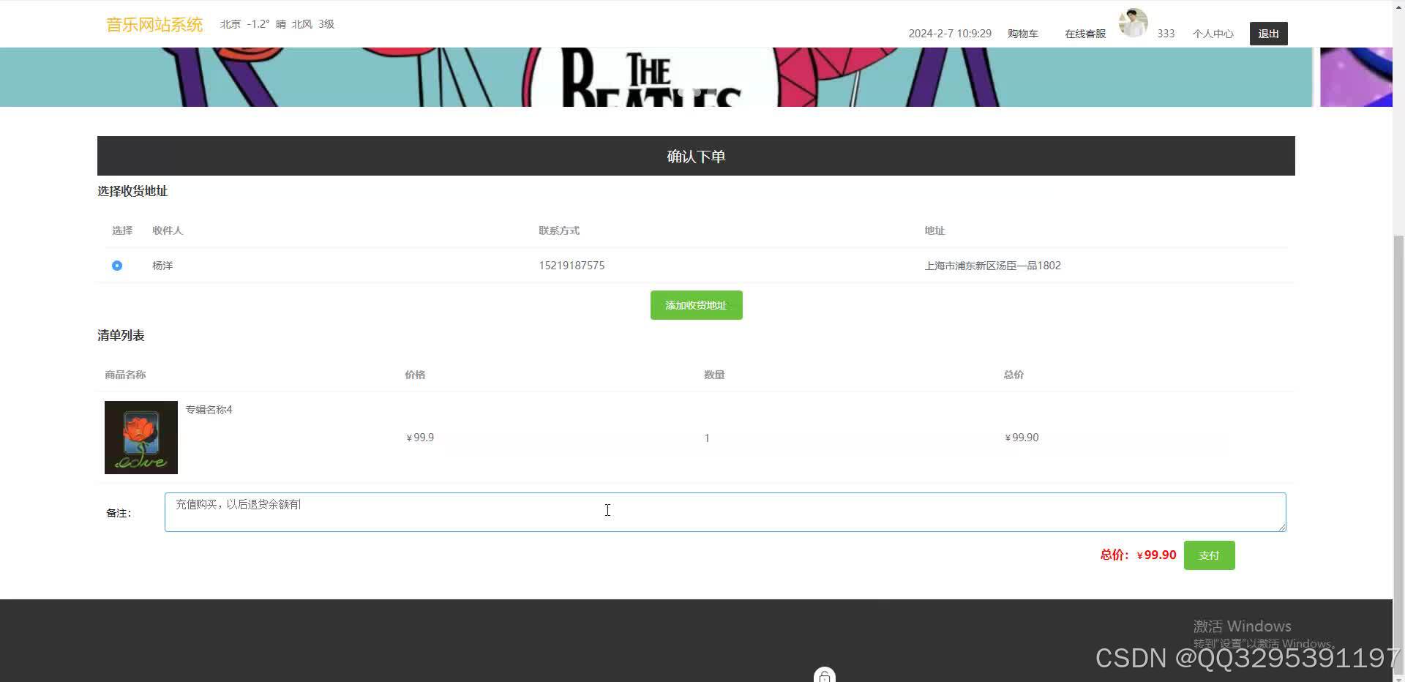Focus the 备注 remarks text area
This screenshot has height=682, width=1405.
tap(725, 512)
